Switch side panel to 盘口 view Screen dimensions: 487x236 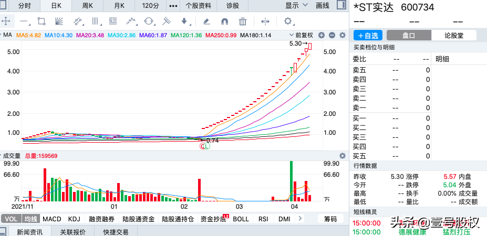[x=408, y=36]
